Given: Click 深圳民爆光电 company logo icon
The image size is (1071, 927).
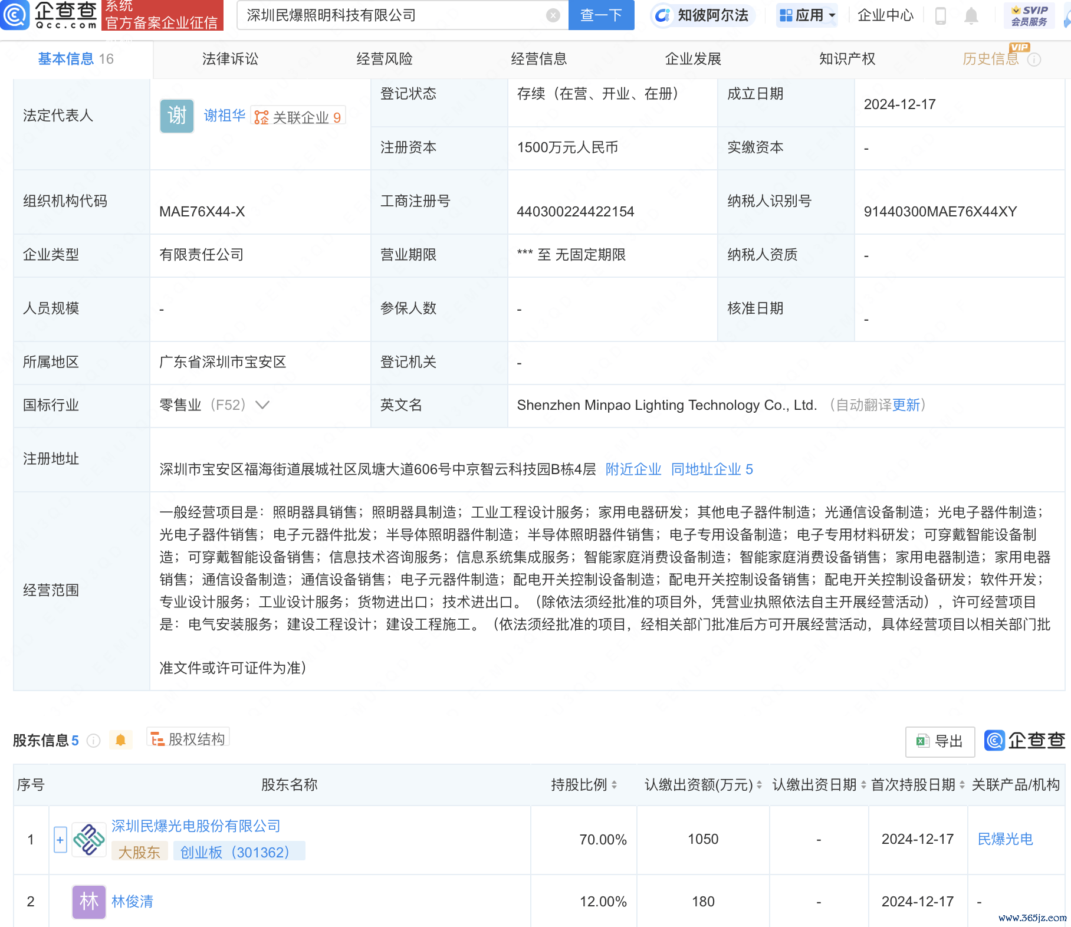Looking at the screenshot, I should [89, 840].
